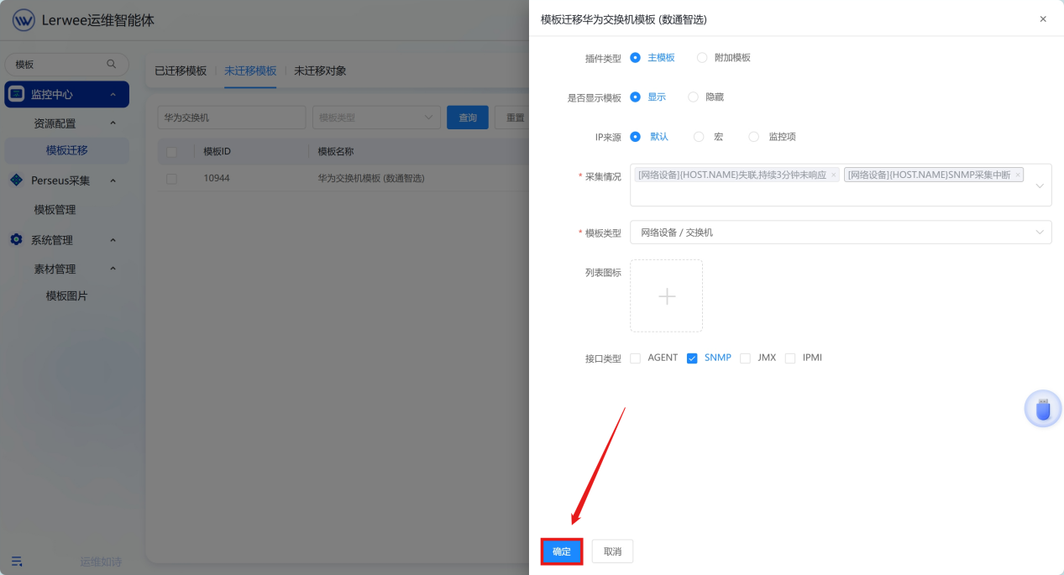Collapse sidebar using bottom-left menu icon

17,561
